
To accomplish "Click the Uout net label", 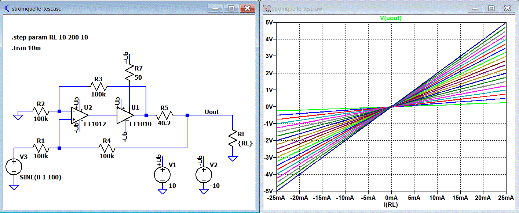I will point(212,112).
